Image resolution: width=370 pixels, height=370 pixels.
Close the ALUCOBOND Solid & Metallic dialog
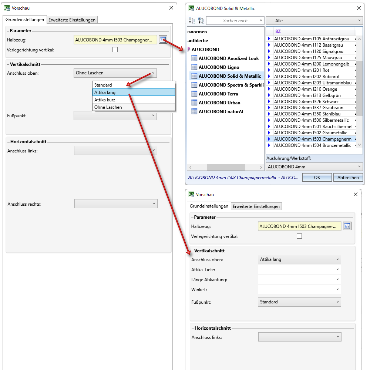pyautogui.click(x=359, y=8)
